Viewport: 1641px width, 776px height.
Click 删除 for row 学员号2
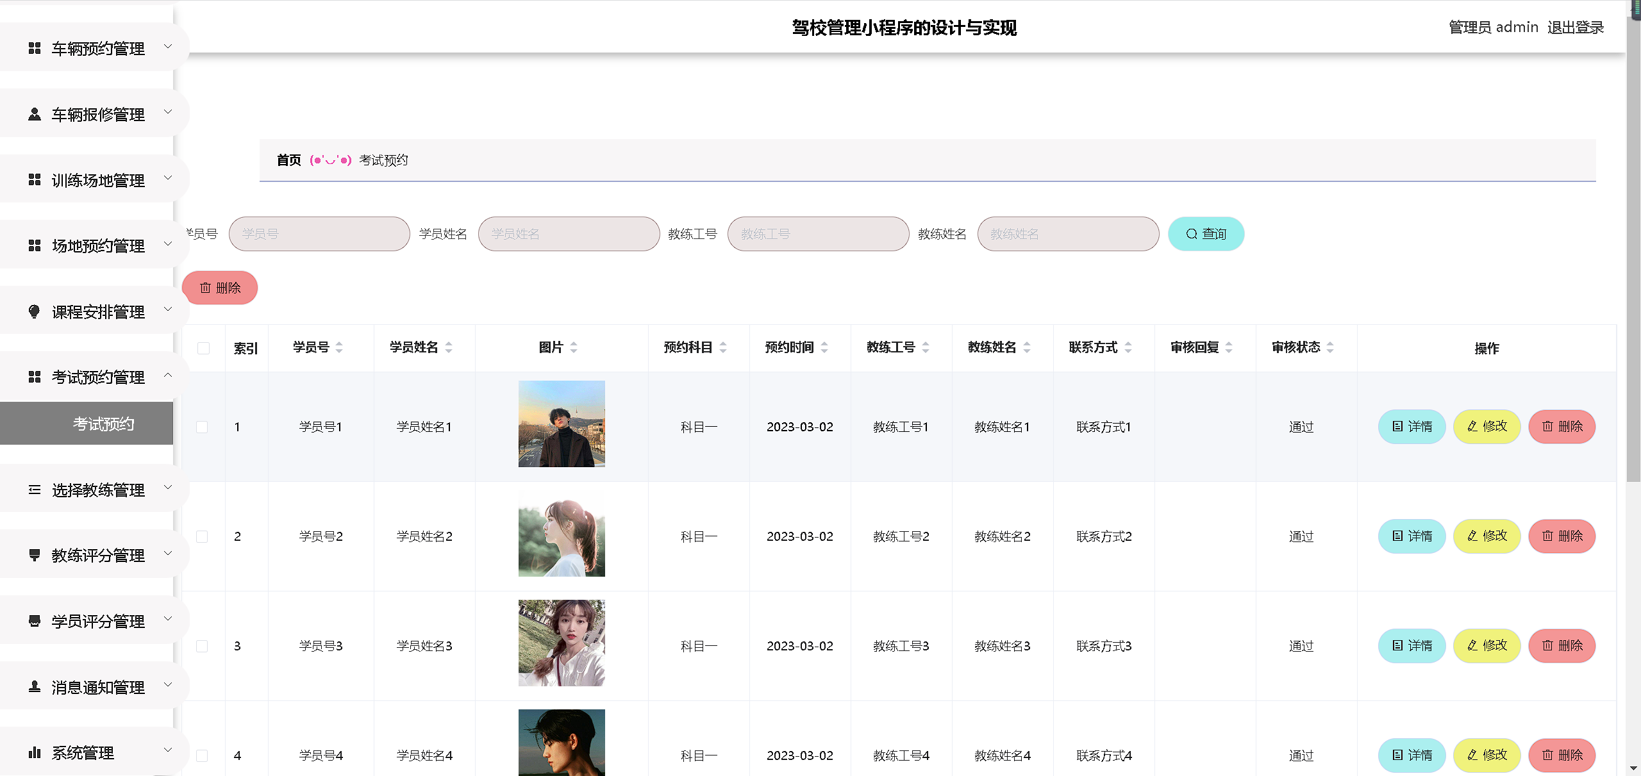pyautogui.click(x=1562, y=536)
